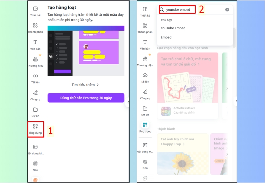
Task: Open Tải lên uploads in right sidebar
Action: tap(145, 78)
